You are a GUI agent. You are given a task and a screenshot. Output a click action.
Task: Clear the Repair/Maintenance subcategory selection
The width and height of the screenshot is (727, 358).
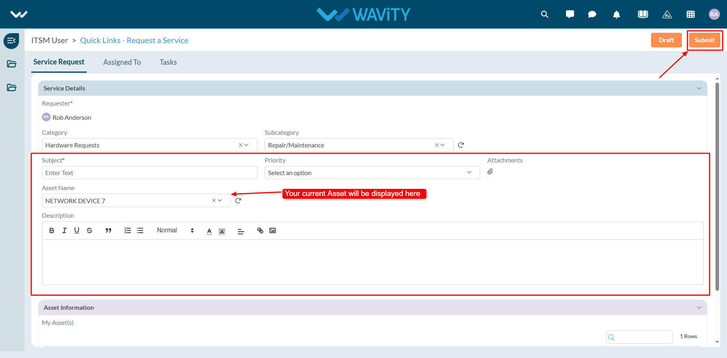coord(437,145)
